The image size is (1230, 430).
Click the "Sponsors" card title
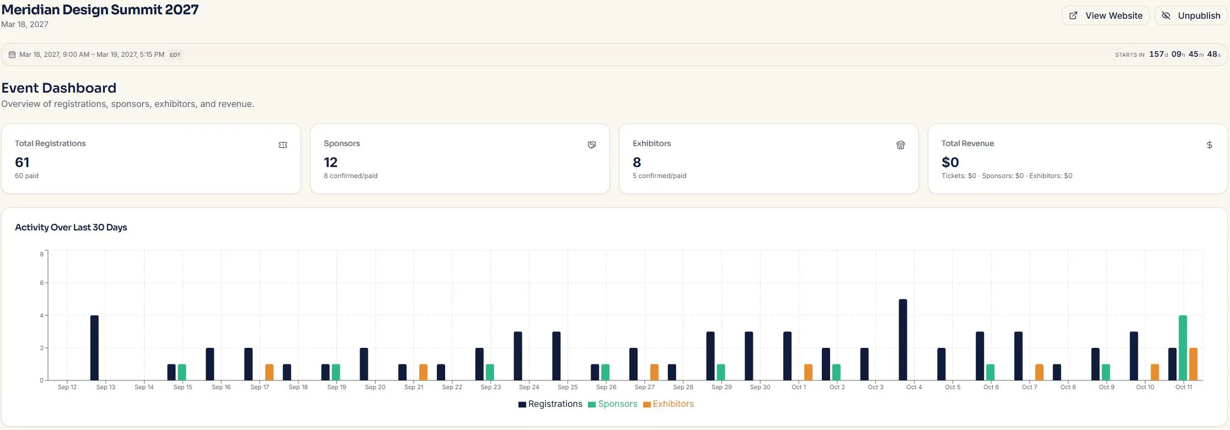[x=342, y=143]
